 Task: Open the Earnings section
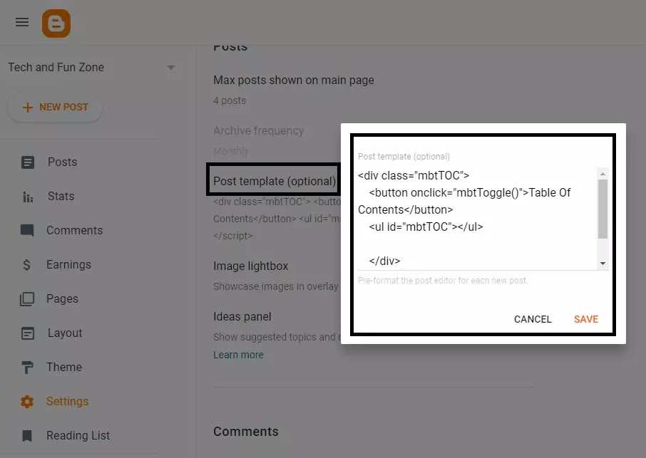tap(68, 264)
